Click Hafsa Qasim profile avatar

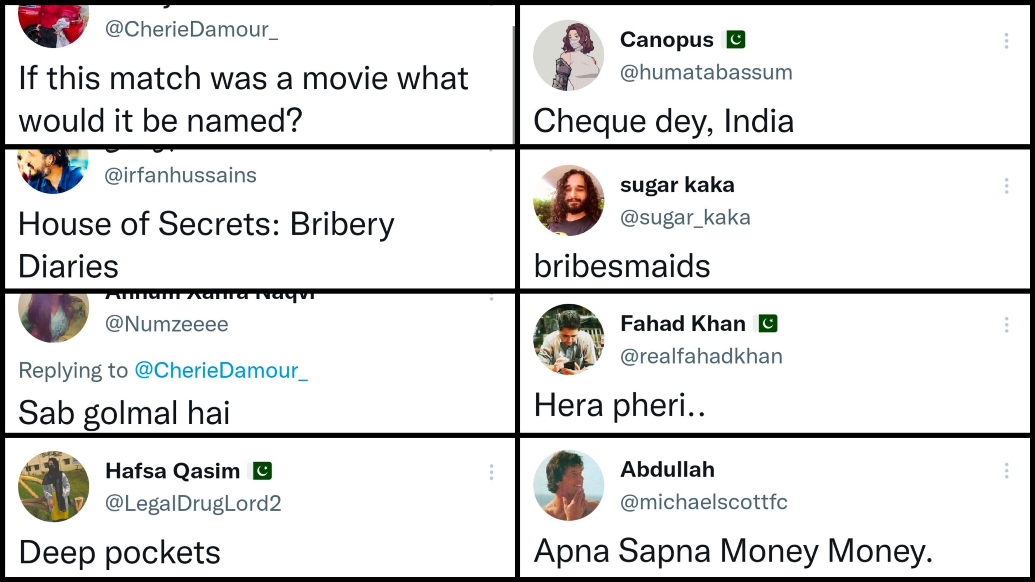53,487
